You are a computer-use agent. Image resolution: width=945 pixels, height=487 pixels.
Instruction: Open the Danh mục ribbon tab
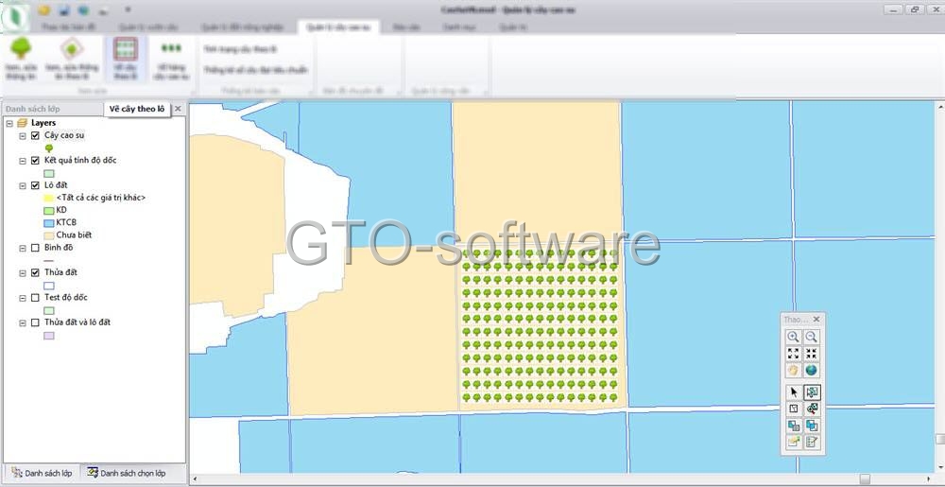point(459,27)
